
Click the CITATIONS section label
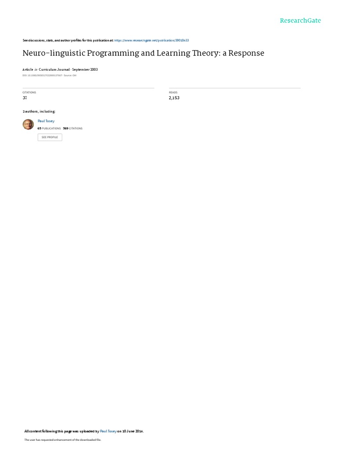click(29, 92)
